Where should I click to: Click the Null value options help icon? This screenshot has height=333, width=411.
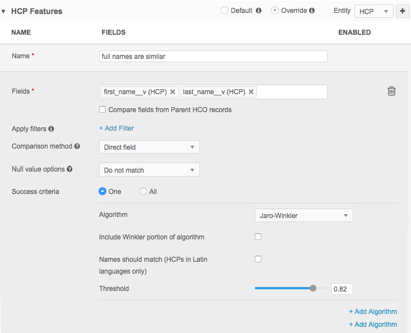[x=69, y=169]
